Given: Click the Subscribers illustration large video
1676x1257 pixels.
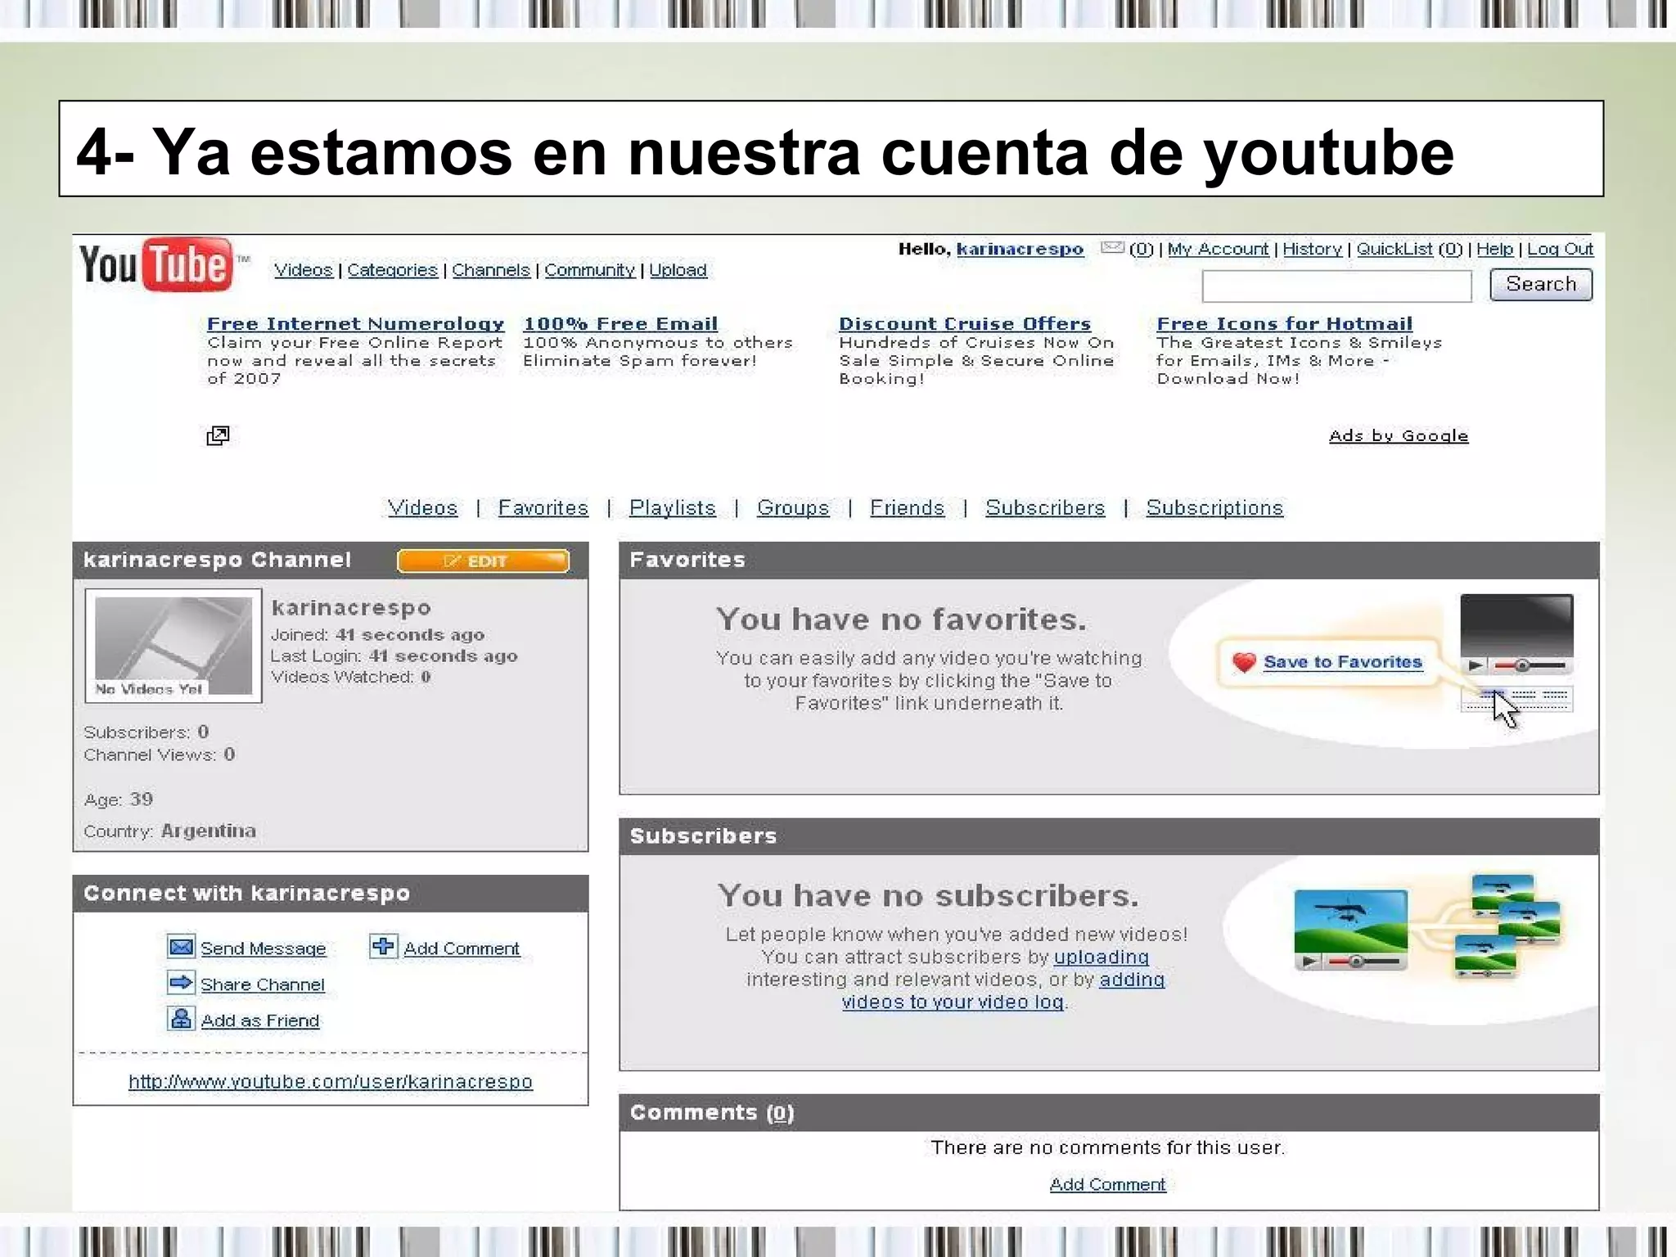Looking at the screenshot, I should pos(1350,930).
